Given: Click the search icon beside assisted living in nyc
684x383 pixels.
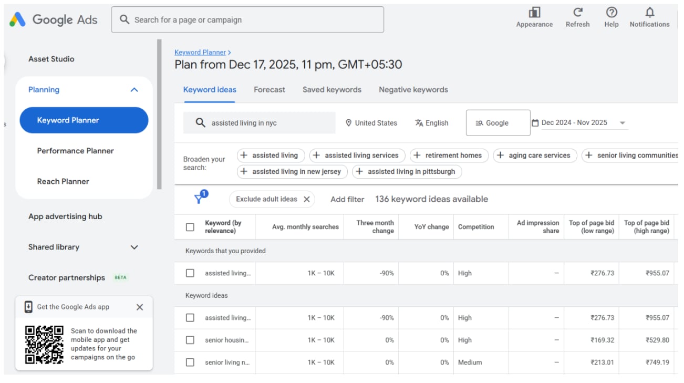Looking at the screenshot, I should pos(200,122).
